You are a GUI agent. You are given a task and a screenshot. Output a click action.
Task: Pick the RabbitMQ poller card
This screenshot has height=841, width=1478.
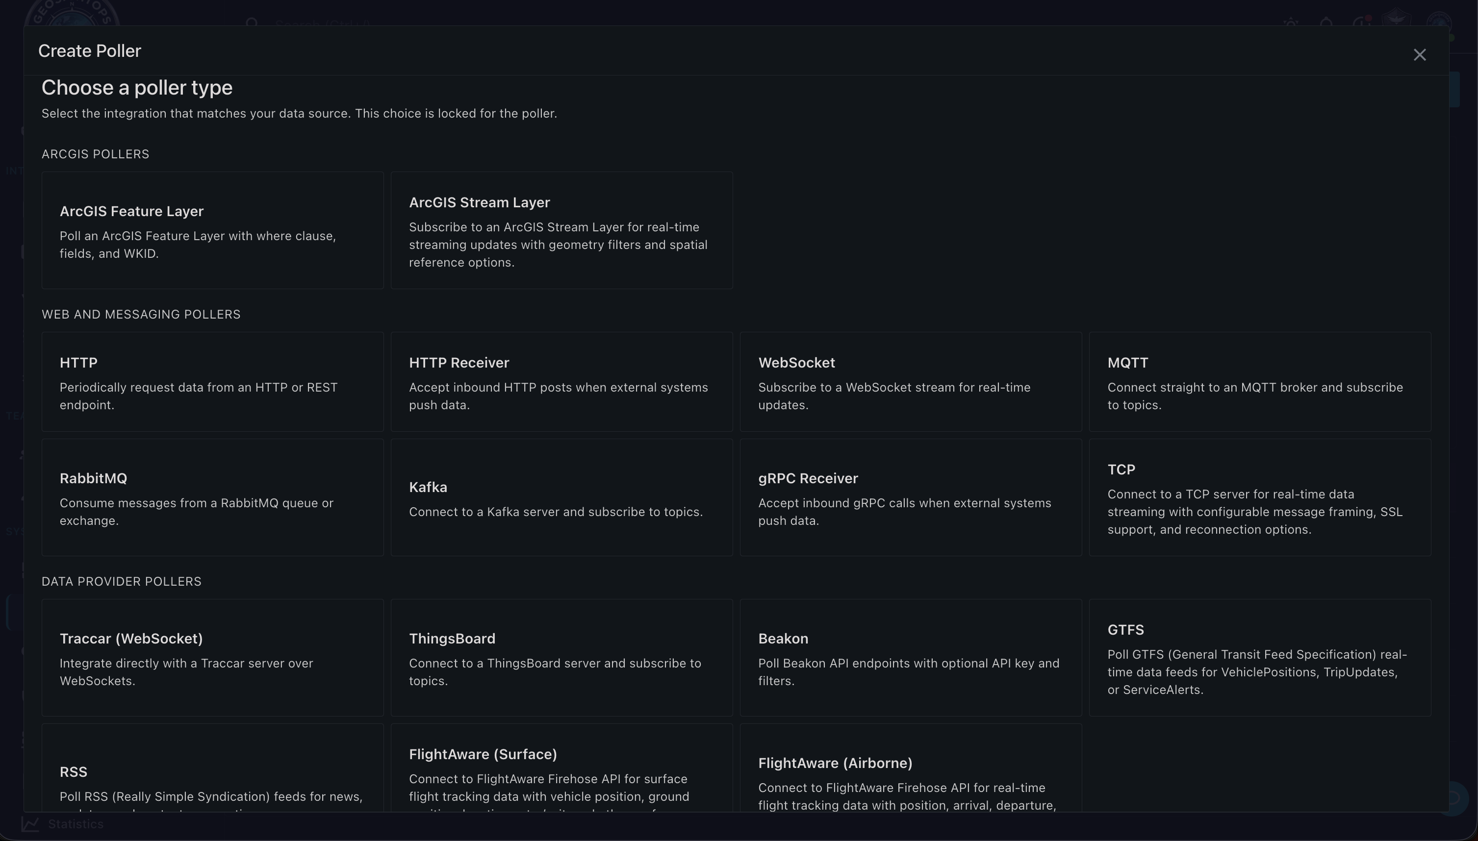(x=213, y=497)
